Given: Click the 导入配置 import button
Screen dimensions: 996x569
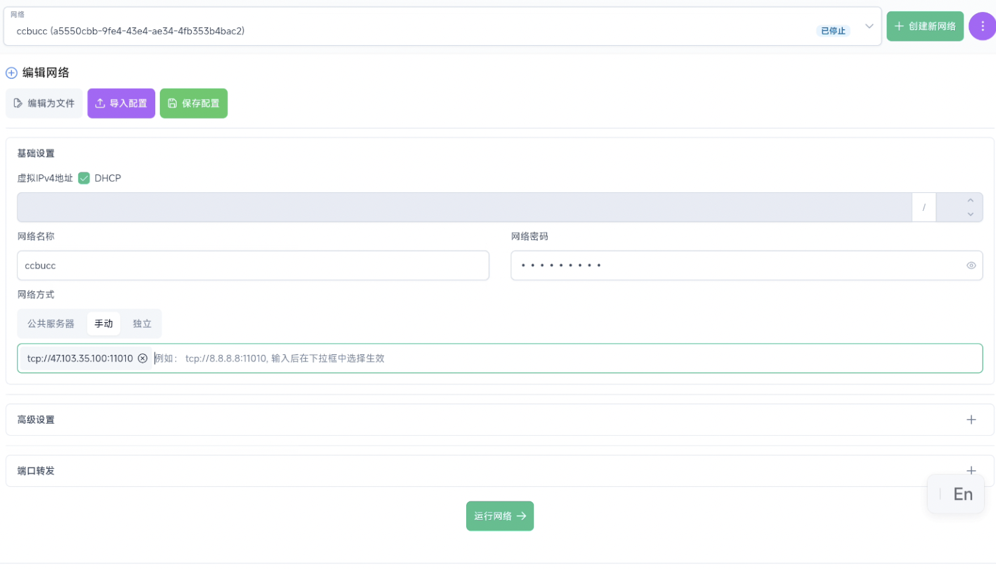Looking at the screenshot, I should tap(121, 103).
